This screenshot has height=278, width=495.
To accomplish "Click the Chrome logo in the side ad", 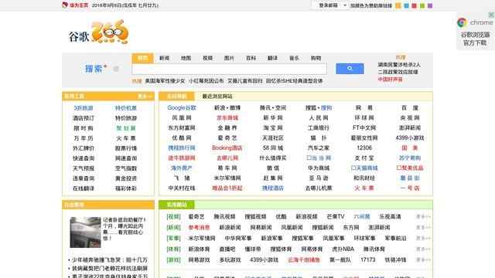I will pyautogui.click(x=462, y=22).
